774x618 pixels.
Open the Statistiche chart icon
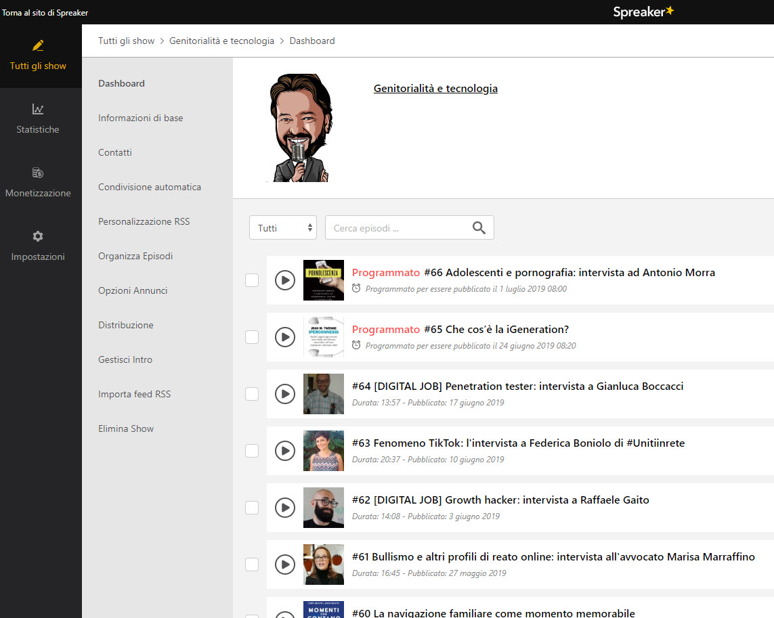(x=38, y=109)
